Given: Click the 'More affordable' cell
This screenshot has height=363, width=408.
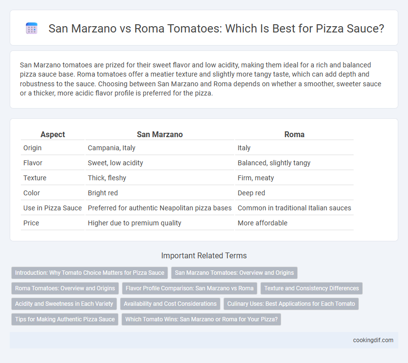Looking at the screenshot, I should (294, 223).
